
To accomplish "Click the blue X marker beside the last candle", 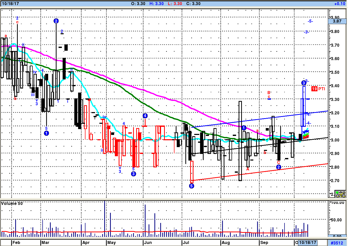I will click(306, 132).
